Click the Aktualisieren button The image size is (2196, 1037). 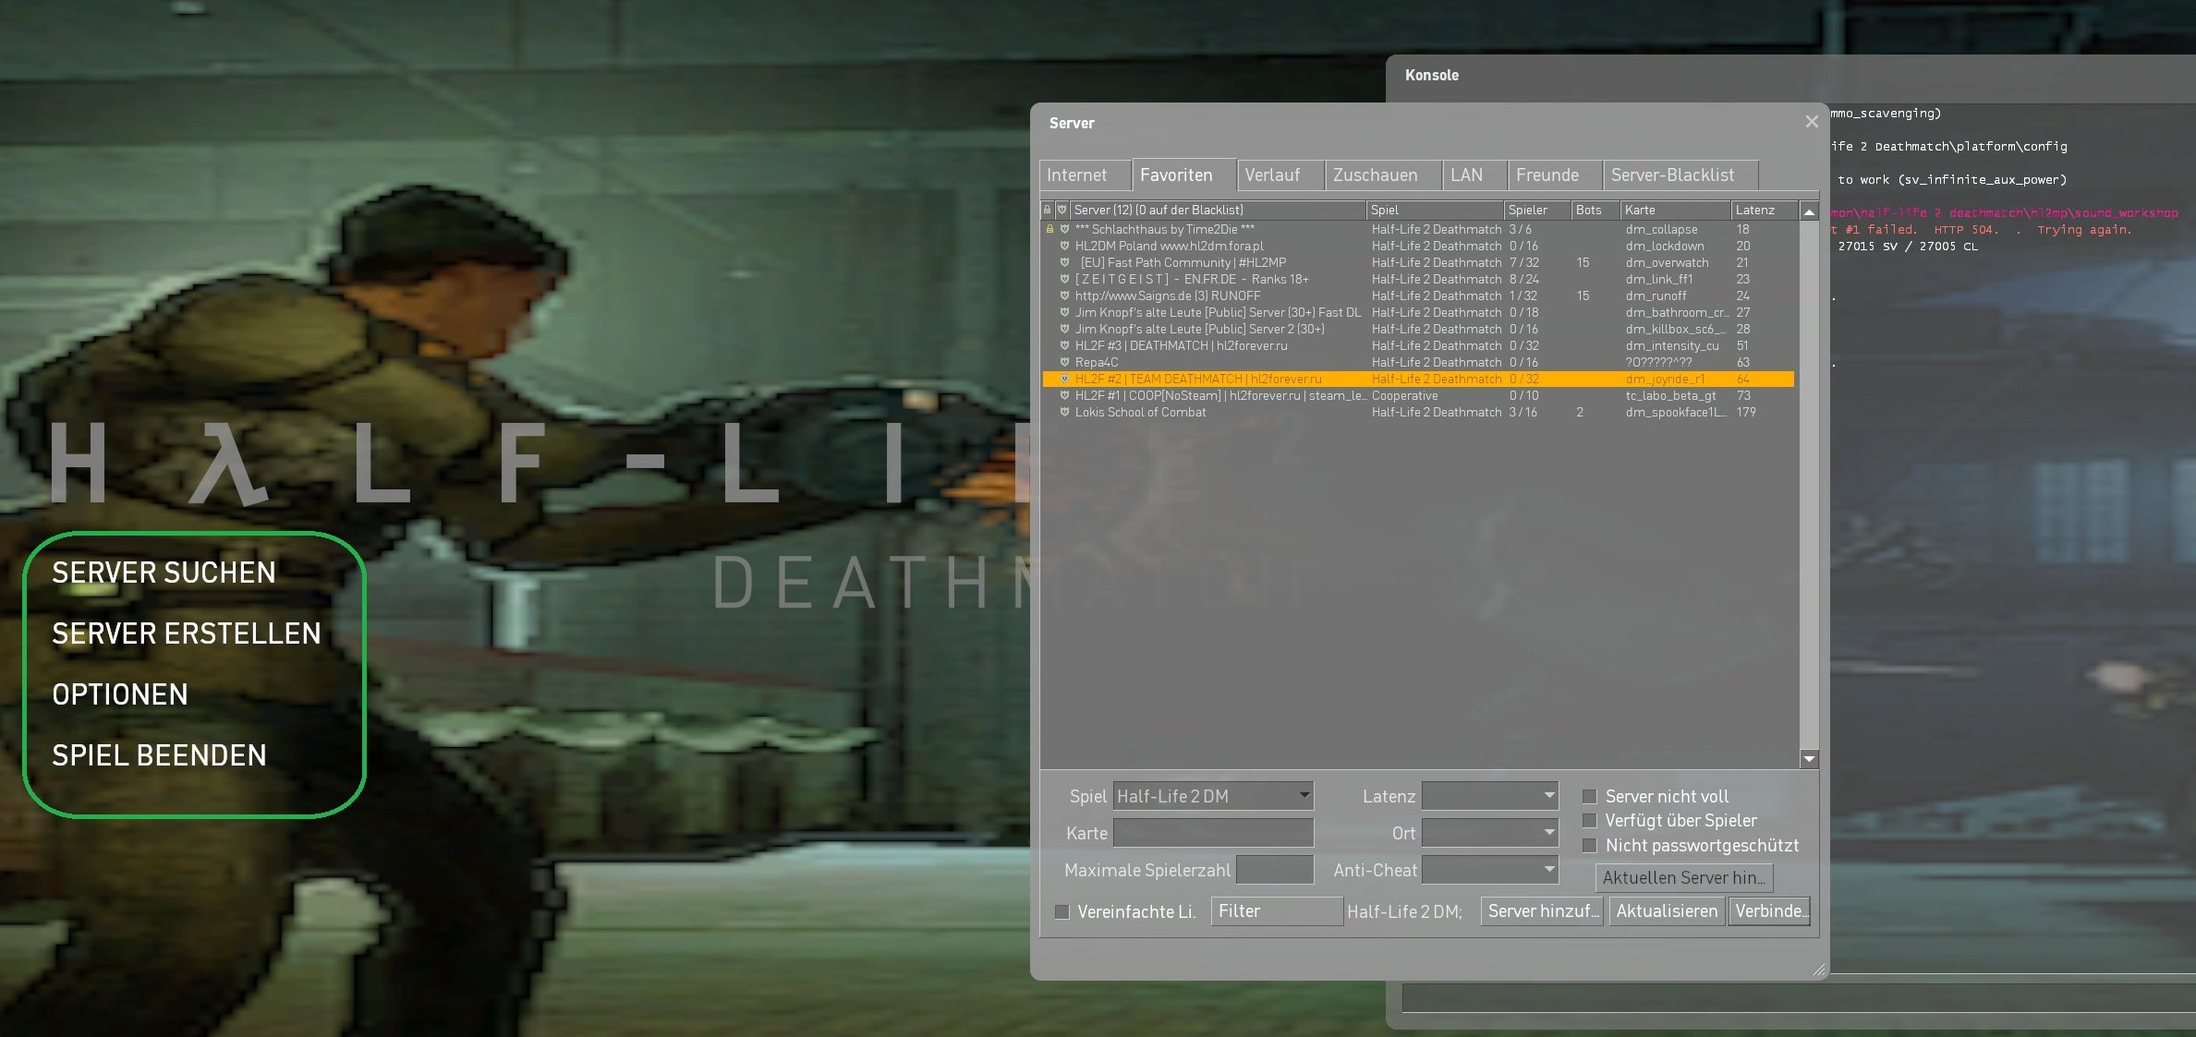[1666, 910]
